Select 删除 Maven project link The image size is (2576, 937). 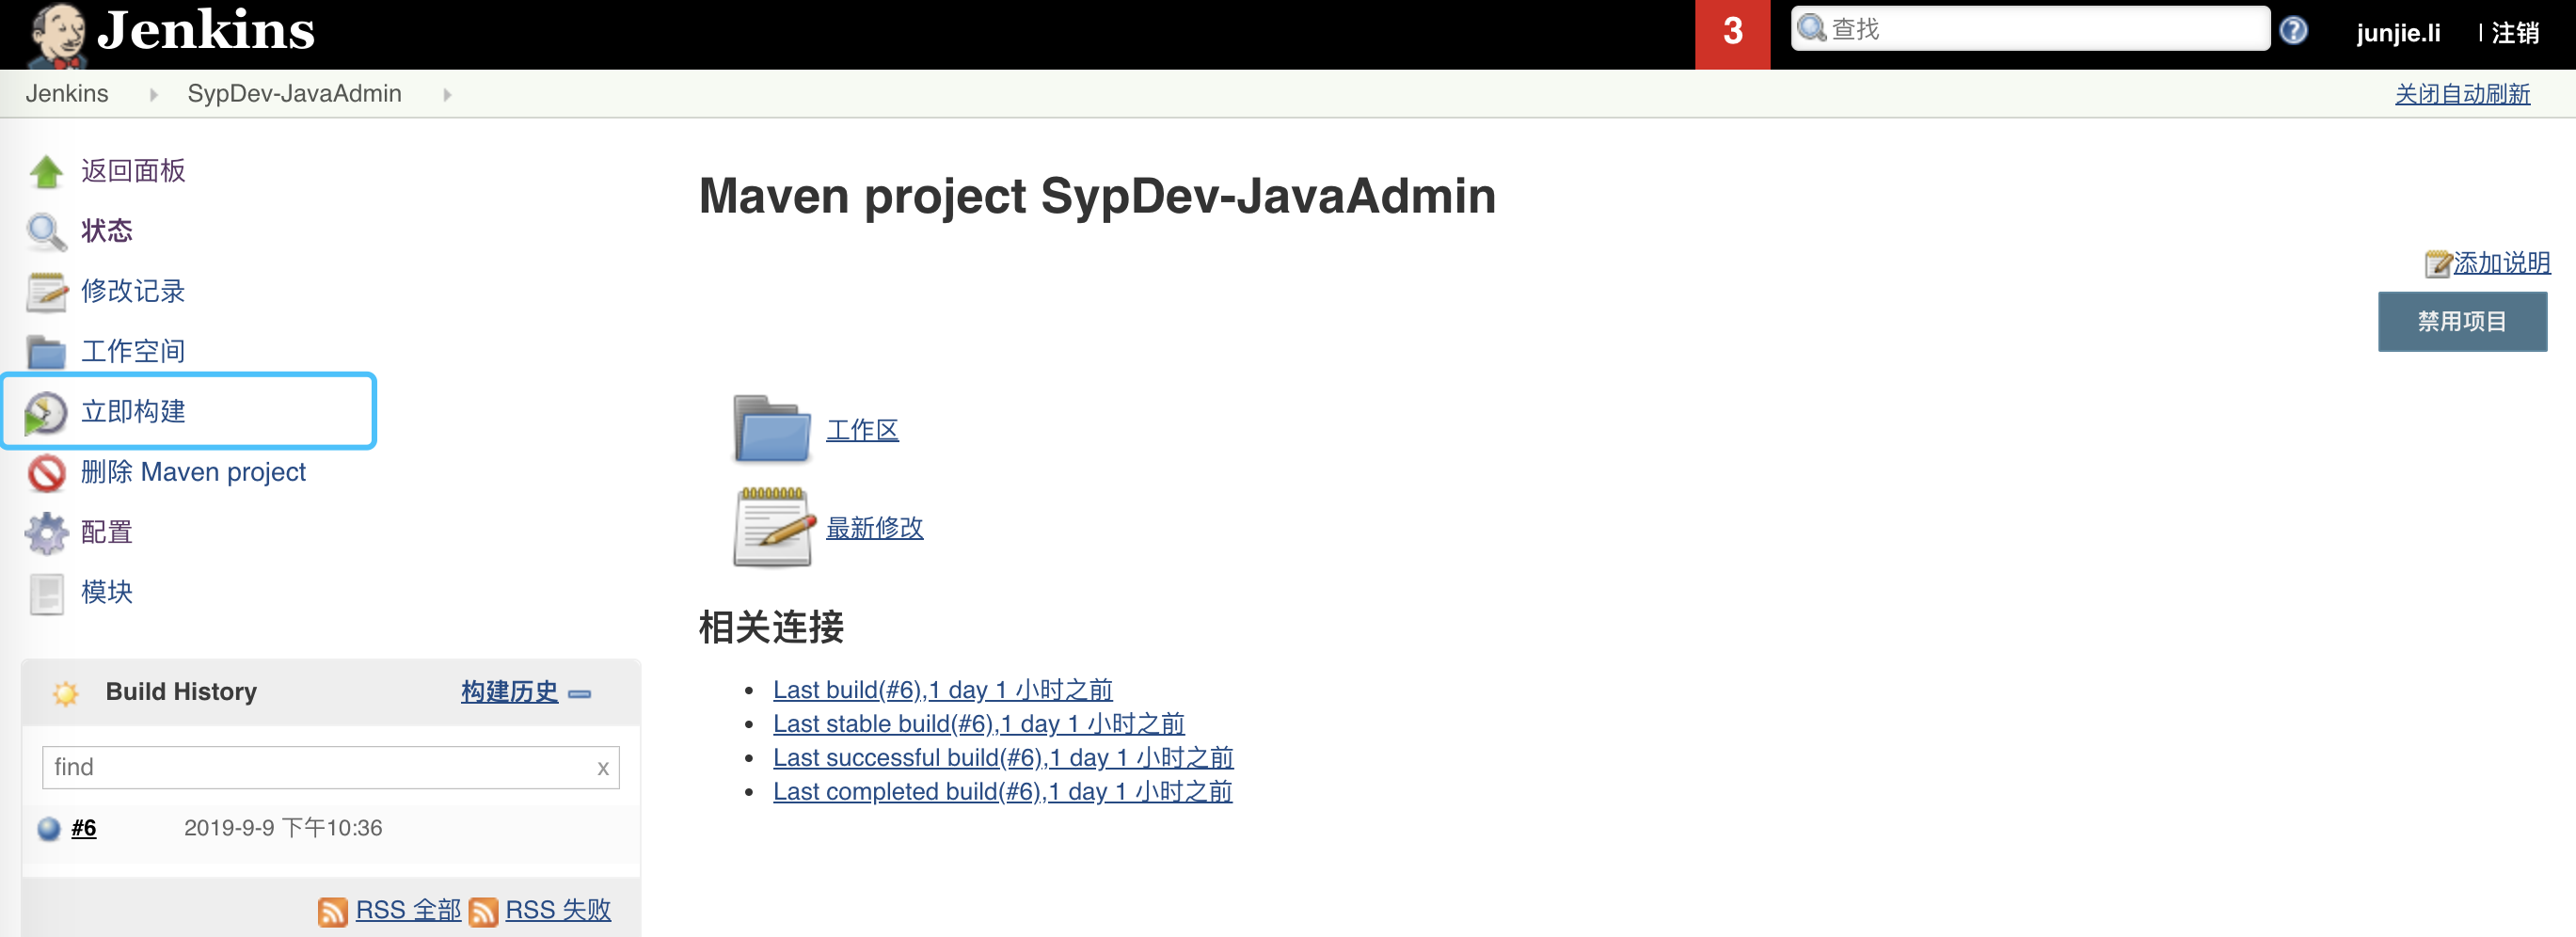tap(193, 472)
